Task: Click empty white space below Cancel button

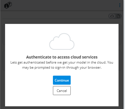Action: pyautogui.click(x=62, y=101)
